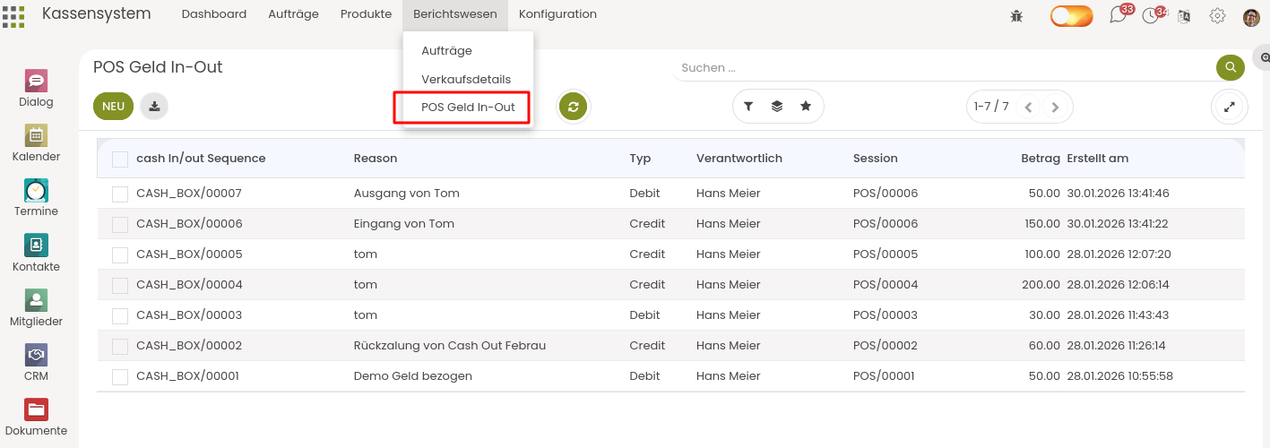Select the CASH_BOX/00007 row checkbox
This screenshot has width=1270, height=448.
click(x=120, y=194)
